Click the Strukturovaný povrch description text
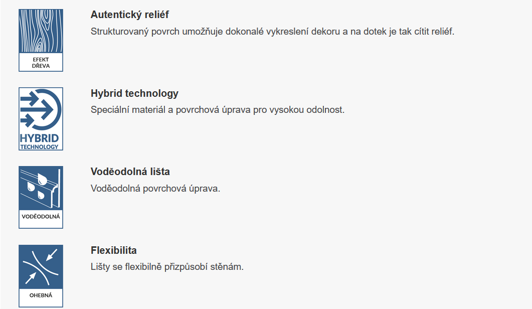 (272, 32)
